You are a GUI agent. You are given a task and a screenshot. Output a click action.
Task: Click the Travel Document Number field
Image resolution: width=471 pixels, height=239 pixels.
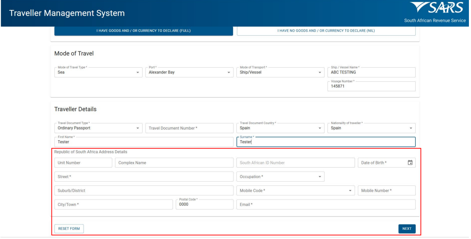pos(189,128)
